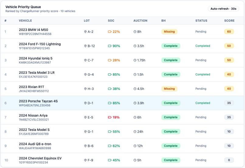This screenshot has width=245, height=168.
Task: Click battery icon beside 38% SOC
Action: coord(110,89)
